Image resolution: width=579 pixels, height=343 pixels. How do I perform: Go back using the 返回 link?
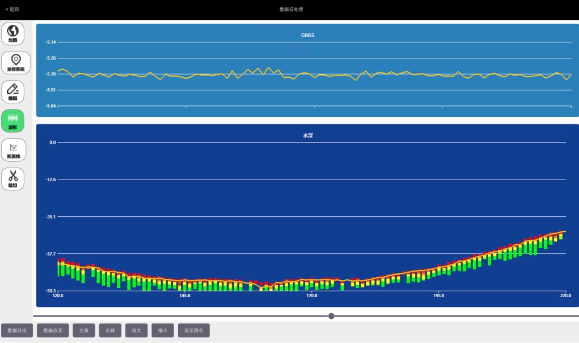[x=12, y=10]
